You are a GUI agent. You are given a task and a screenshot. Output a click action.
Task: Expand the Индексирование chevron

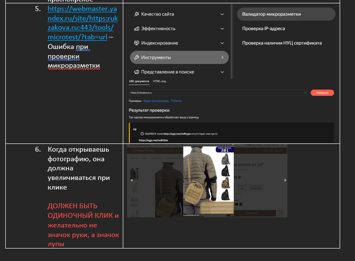point(222,43)
